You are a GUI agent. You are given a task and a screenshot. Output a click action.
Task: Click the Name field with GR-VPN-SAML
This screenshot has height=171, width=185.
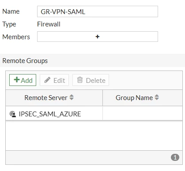[x=98, y=11]
